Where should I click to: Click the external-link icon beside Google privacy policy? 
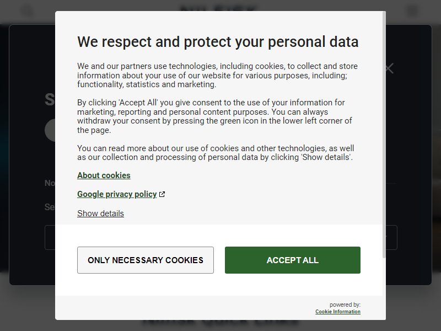click(x=162, y=194)
